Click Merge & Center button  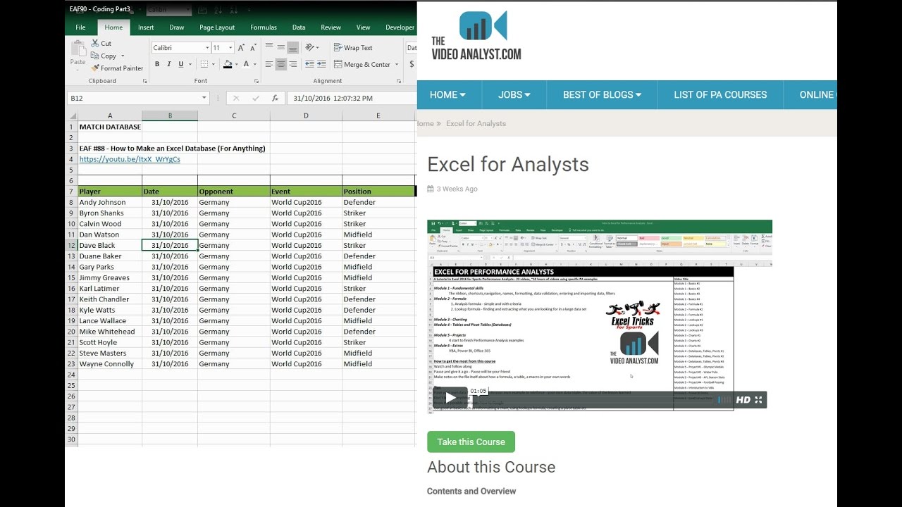(x=362, y=64)
